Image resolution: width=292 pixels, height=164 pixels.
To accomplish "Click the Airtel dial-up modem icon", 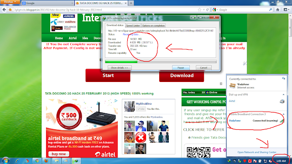I will (282, 101).
